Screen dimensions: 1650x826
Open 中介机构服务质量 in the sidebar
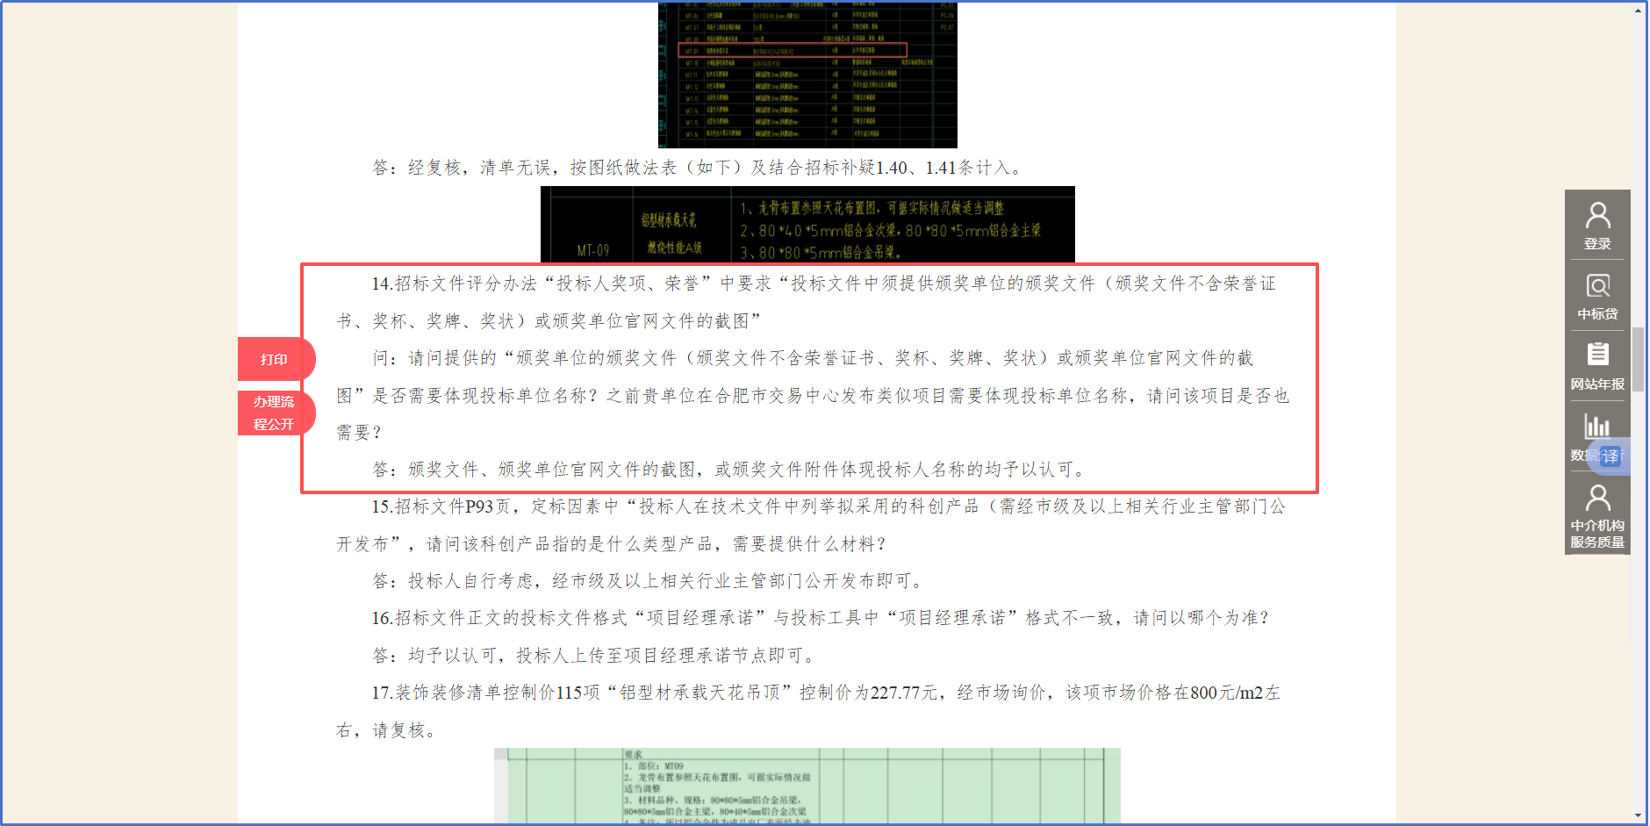click(x=1597, y=516)
